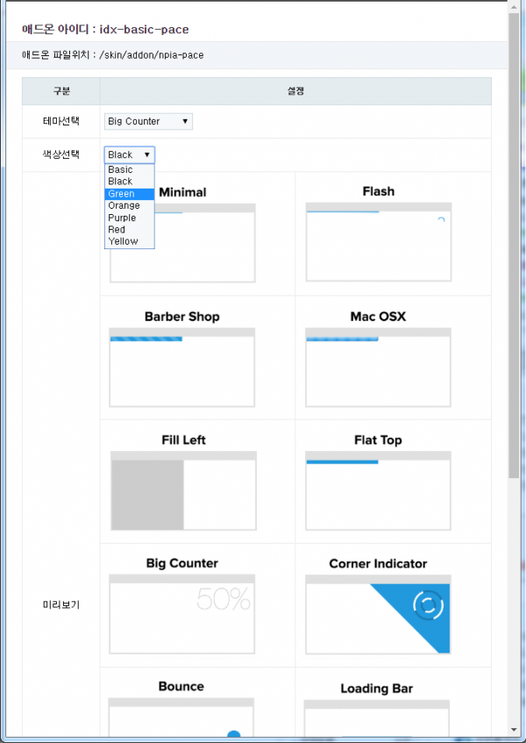Image resolution: width=526 pixels, height=743 pixels.
Task: Choose the Flat Top theme preview
Action: 378,490
